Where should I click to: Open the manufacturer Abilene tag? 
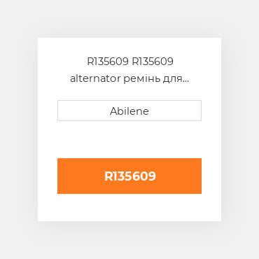[x=129, y=111]
